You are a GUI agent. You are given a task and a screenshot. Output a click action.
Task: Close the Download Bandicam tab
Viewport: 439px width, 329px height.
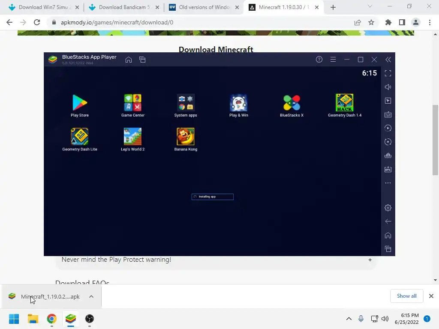point(157,7)
